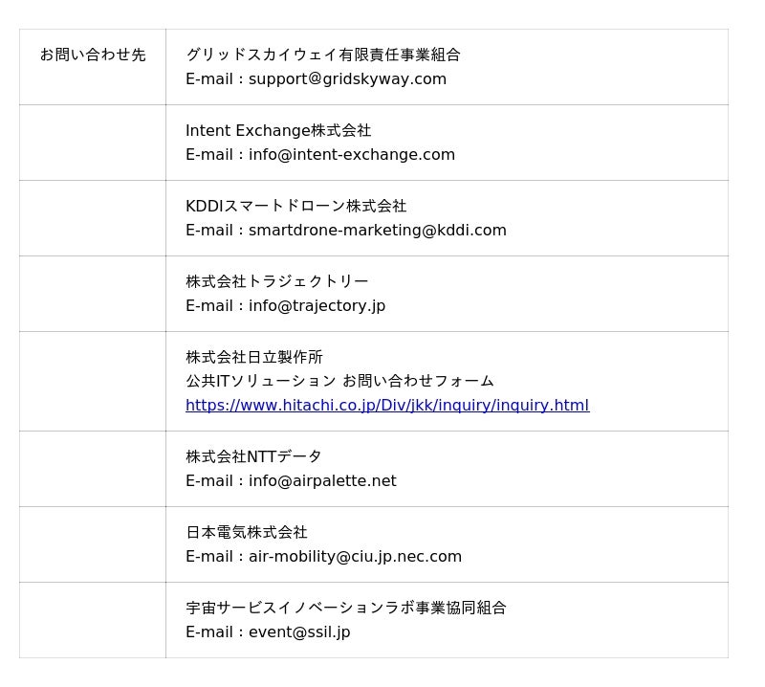Click the 公共ITソリューション お問い合わせフォーム text

point(339,381)
